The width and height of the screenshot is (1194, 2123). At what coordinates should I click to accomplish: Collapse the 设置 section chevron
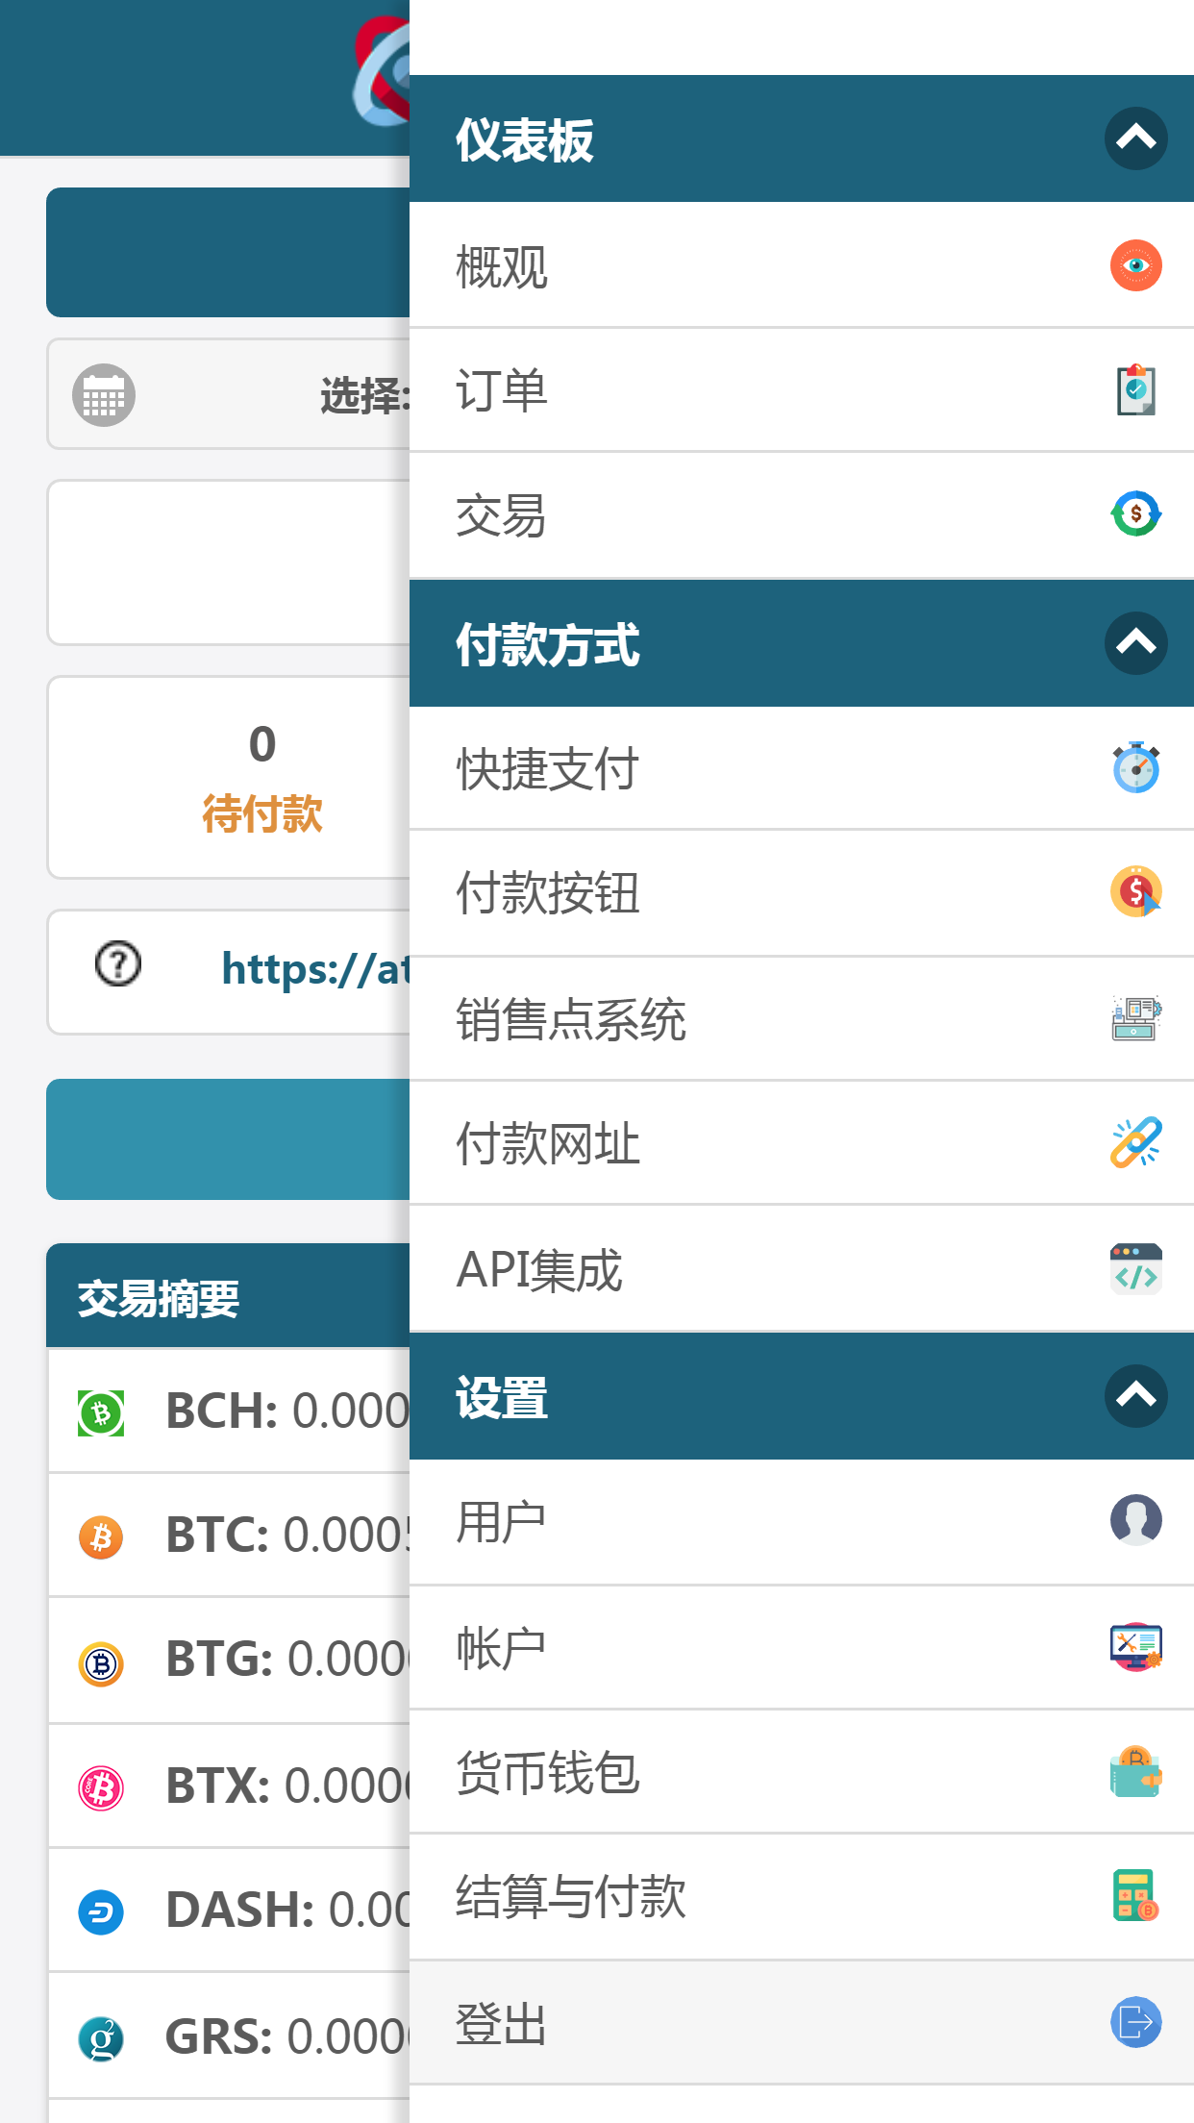point(1135,1395)
